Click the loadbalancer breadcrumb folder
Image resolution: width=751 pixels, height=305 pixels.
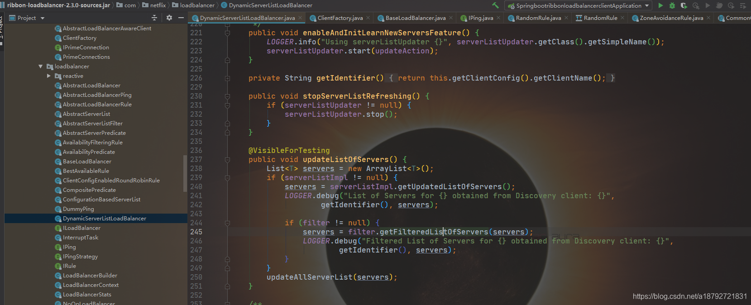[193, 5]
